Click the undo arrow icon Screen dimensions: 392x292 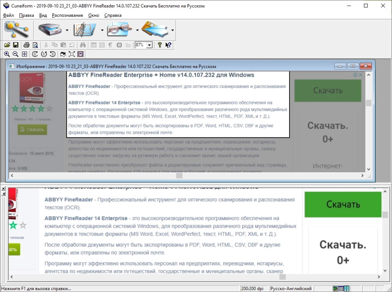coord(72,45)
